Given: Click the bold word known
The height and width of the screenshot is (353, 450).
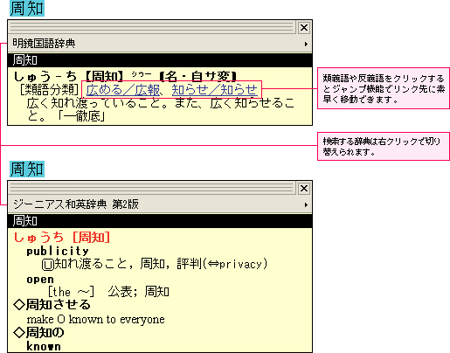Looking at the screenshot, I should click(x=44, y=346).
